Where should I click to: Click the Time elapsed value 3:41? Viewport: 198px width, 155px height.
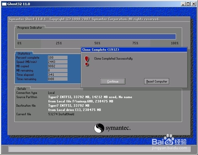point(57,75)
